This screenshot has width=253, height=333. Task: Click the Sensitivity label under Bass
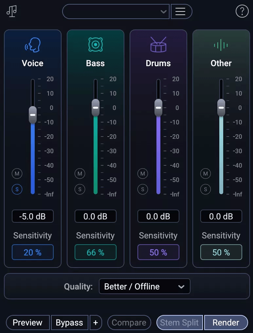click(96, 235)
